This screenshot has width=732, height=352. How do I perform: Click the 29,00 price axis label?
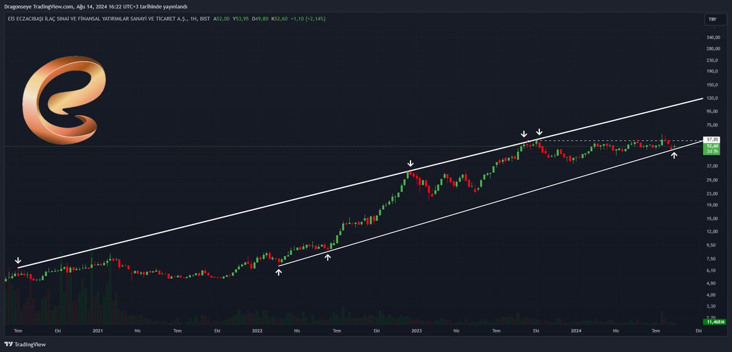tap(712, 180)
